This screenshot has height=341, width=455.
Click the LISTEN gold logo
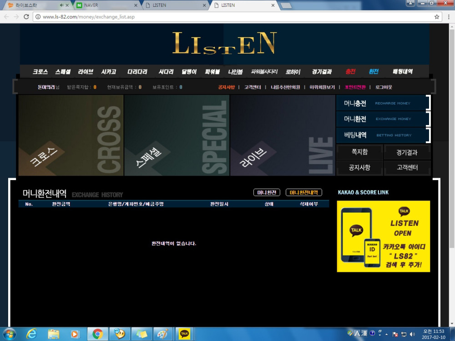pos(224,43)
